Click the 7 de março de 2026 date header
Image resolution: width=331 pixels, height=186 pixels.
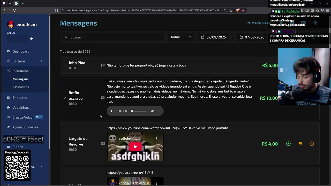pyautogui.click(x=75, y=51)
